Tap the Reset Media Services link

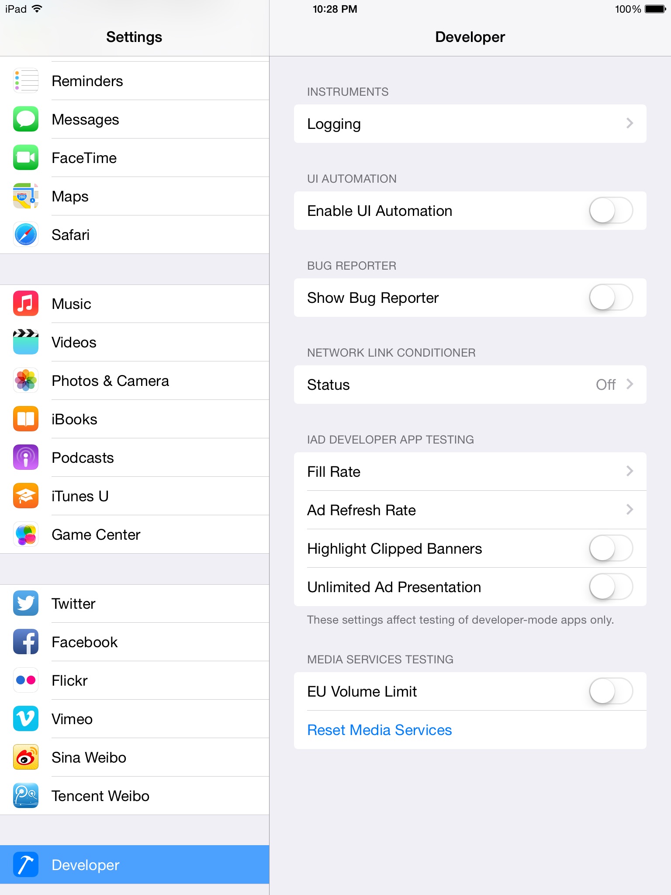coord(379,730)
